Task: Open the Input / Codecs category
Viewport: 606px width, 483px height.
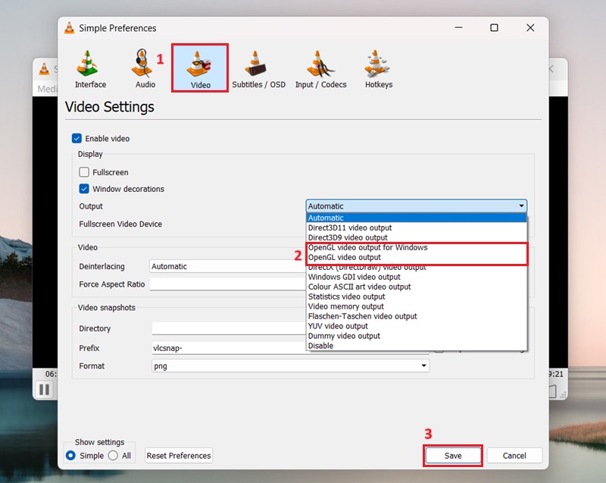Action: (320, 69)
